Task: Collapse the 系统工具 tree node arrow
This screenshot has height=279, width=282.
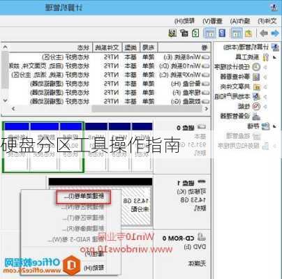Action: coord(275,57)
